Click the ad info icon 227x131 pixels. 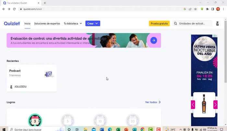213,36
